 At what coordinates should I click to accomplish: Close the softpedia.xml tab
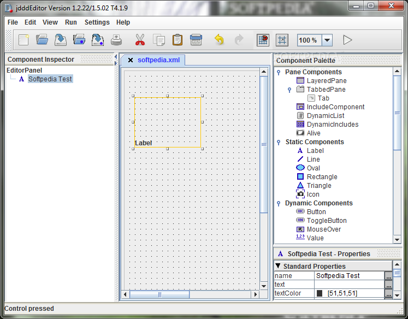pyautogui.click(x=131, y=60)
